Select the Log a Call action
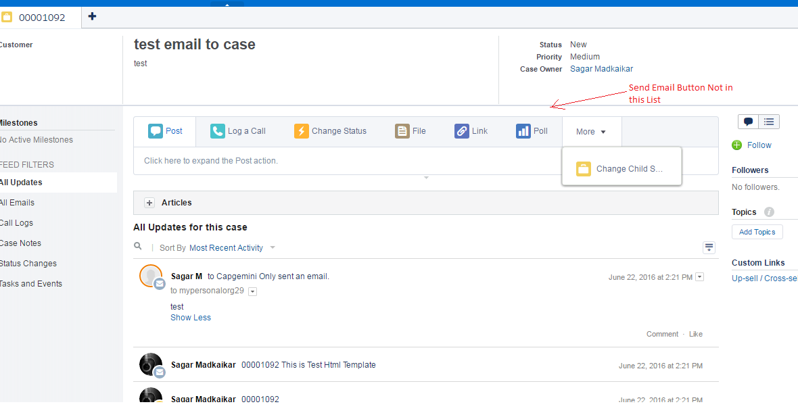The height and width of the screenshot is (415, 798). pyautogui.click(x=237, y=131)
